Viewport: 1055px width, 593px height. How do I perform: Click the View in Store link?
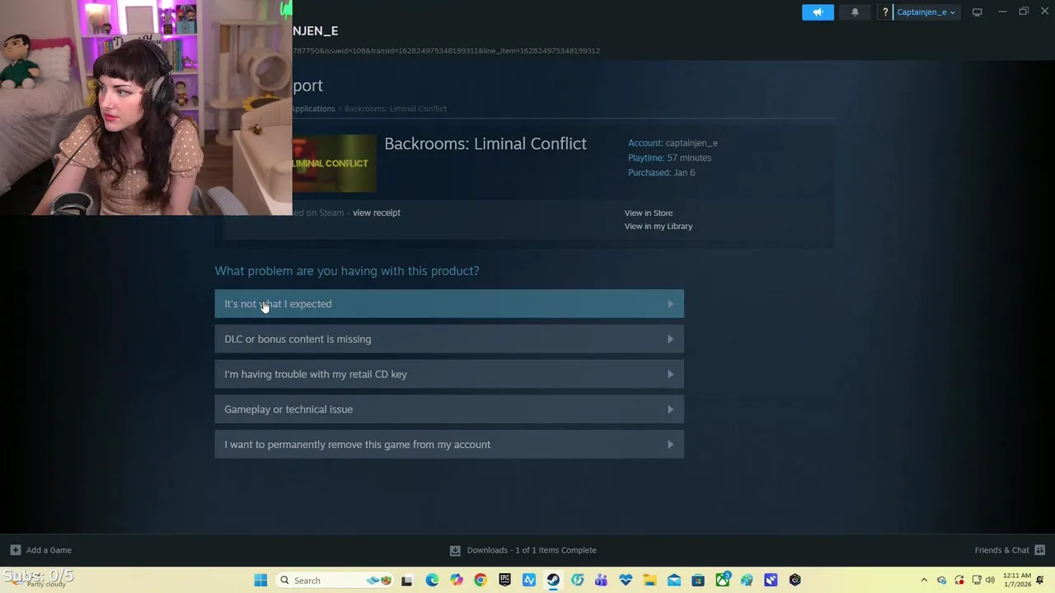649,213
